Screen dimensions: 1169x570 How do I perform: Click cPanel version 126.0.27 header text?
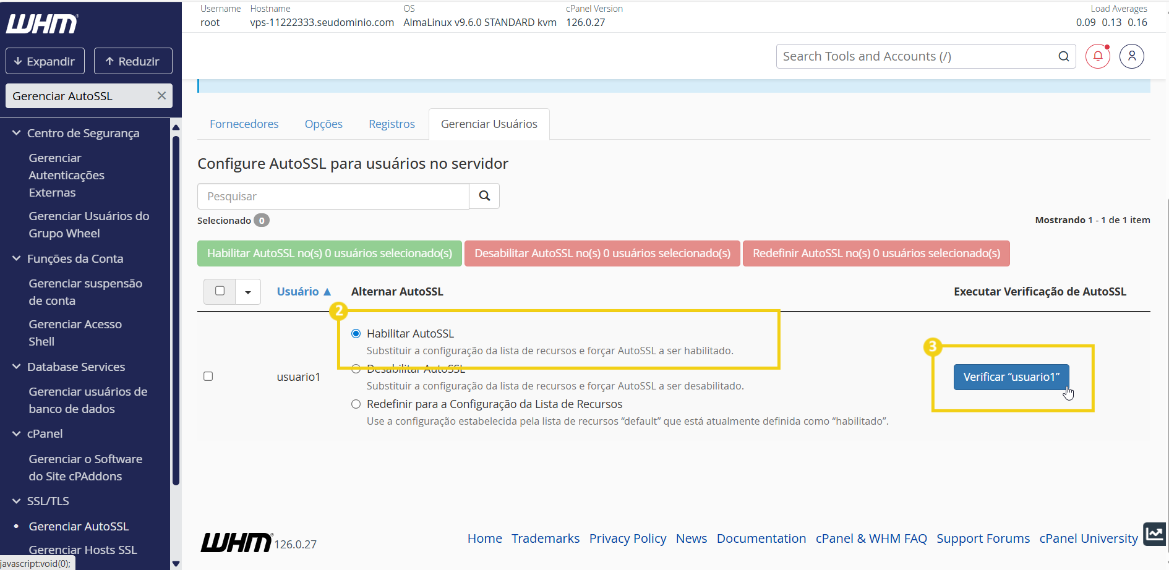(586, 22)
